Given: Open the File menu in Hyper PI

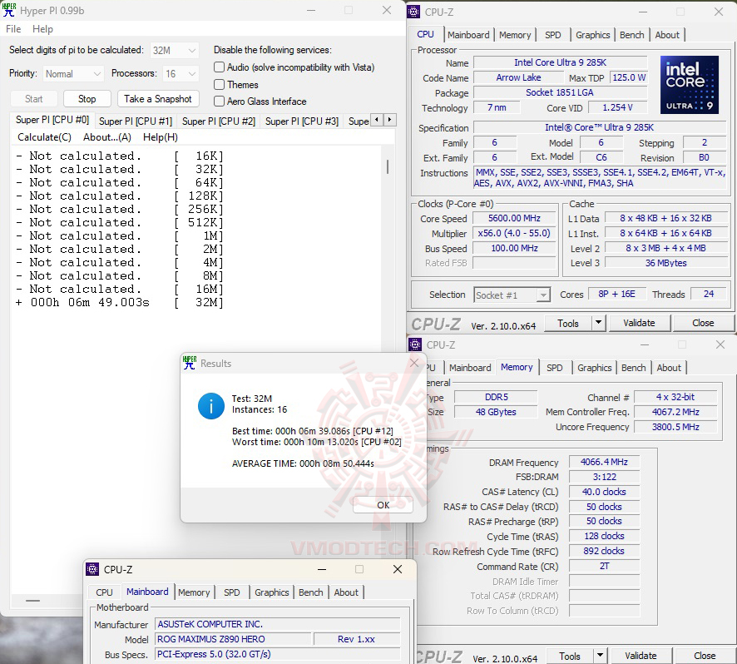Looking at the screenshot, I should pos(13,29).
